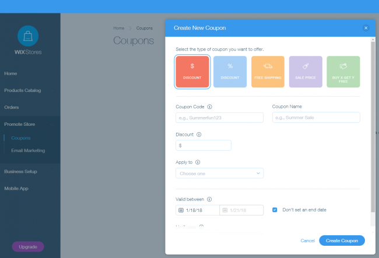Image resolution: width=379 pixels, height=258 pixels.
Task: Click the Create Coupon button
Action: pos(342,240)
